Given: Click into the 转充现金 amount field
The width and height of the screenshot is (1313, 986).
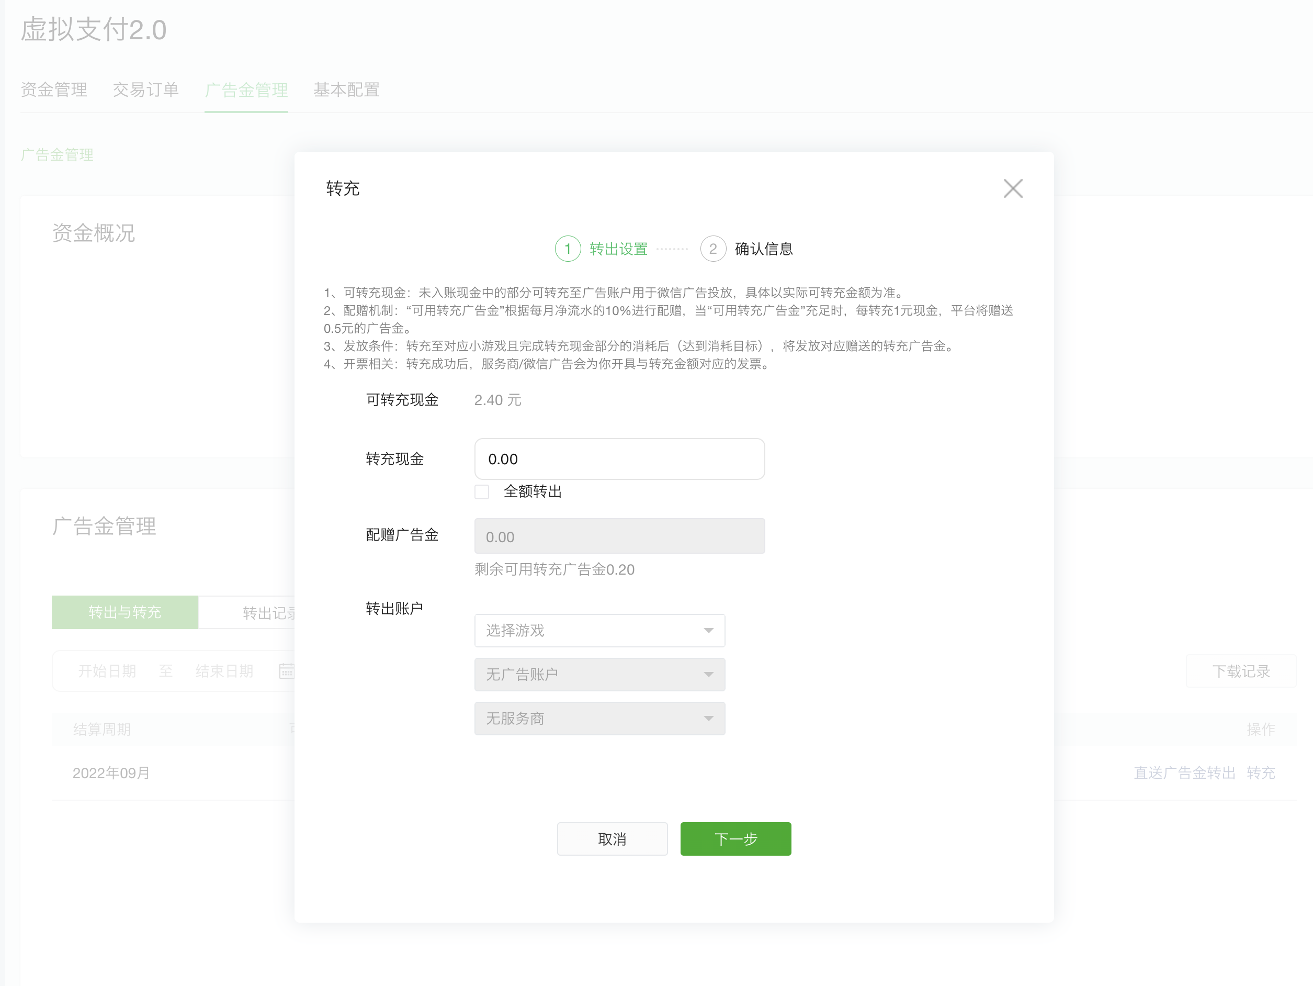Looking at the screenshot, I should pyautogui.click(x=619, y=458).
